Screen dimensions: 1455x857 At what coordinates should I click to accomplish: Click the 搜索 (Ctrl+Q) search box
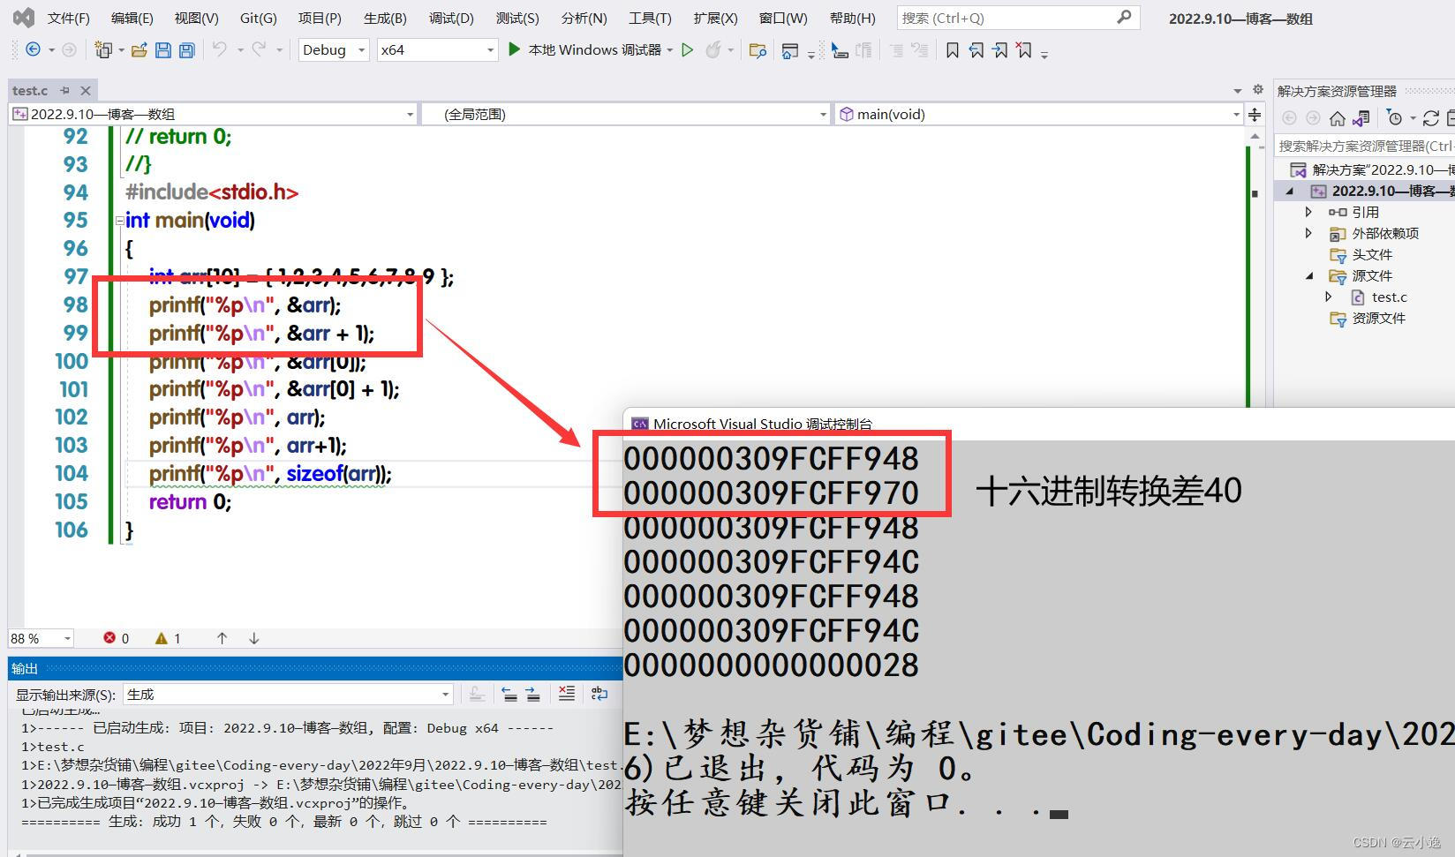coord(1018,18)
